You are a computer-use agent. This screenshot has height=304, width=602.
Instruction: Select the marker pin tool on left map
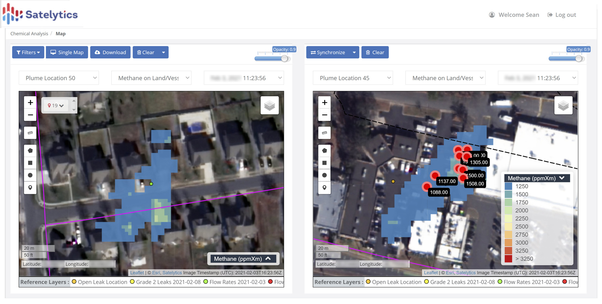click(30, 187)
